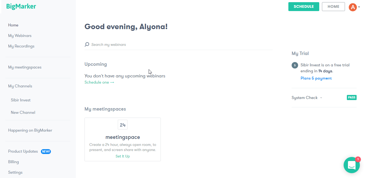Click the PASS status badge
This screenshot has width=365, height=178.
click(351, 98)
